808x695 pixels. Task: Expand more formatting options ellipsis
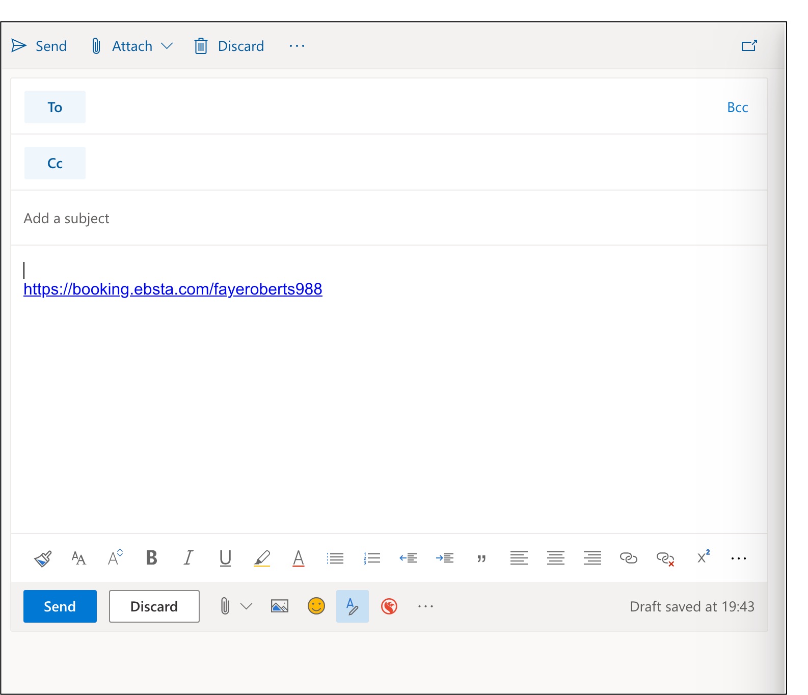[x=738, y=558]
